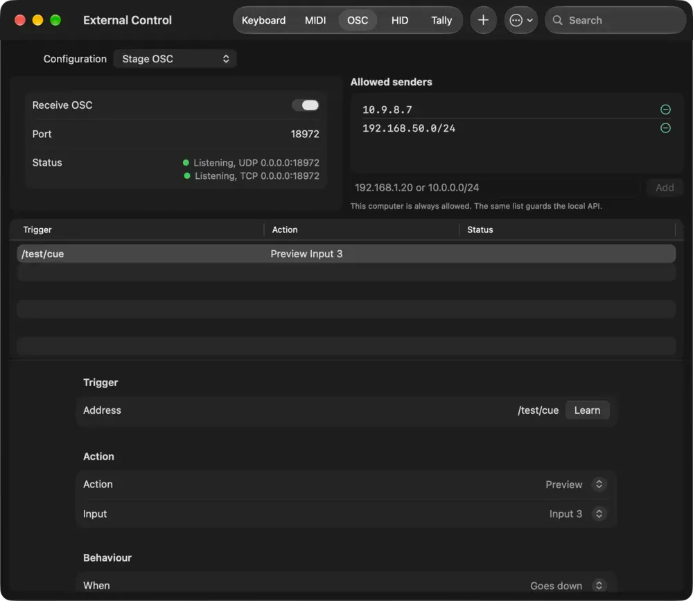Screen dimensions: 693x601
Task: Click the allowed sender address input field
Action: pos(496,187)
